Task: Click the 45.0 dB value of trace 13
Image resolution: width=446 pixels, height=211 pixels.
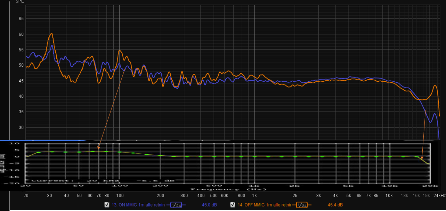Action: click(209, 205)
